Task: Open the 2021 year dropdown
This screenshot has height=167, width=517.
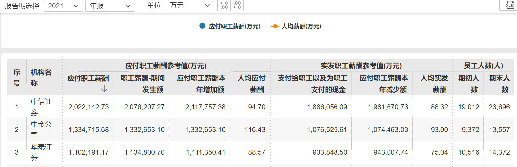Action: [x=64, y=6]
